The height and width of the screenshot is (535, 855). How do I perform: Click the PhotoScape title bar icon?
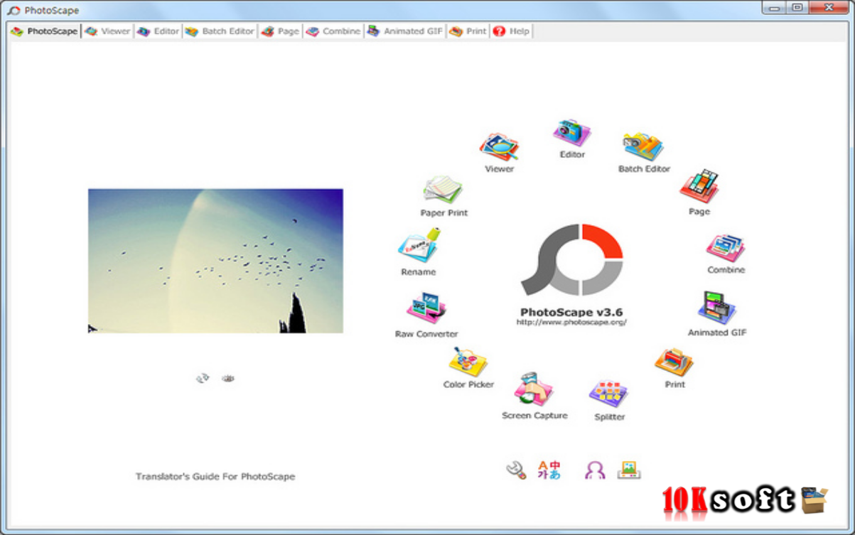click(14, 11)
